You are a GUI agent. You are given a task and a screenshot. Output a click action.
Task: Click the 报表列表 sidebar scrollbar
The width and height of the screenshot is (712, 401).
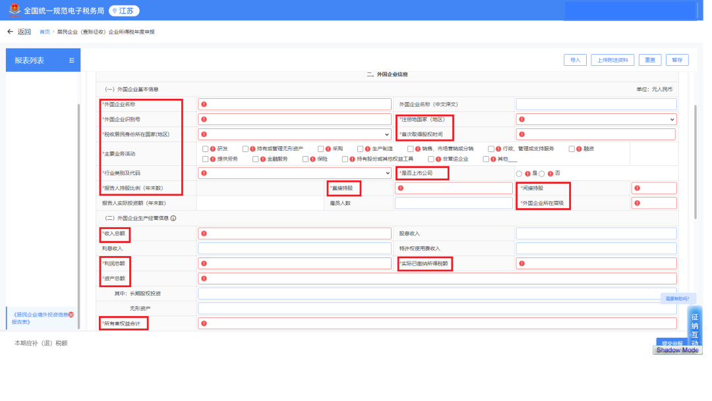click(78, 217)
